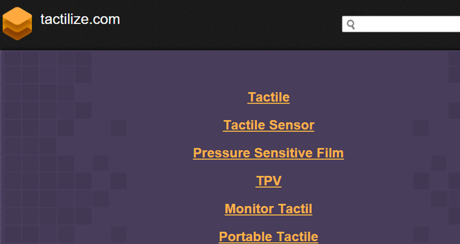Click the orange cube logo icon
460x244 pixels.
coord(17,23)
